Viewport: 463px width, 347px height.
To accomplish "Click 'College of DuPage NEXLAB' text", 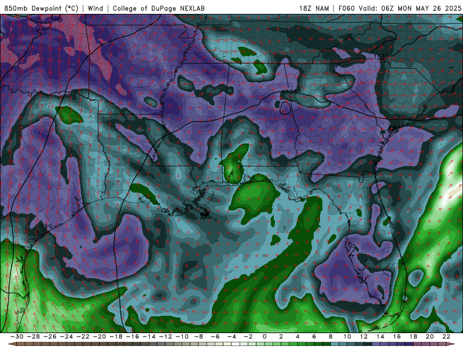I will click(x=159, y=8).
